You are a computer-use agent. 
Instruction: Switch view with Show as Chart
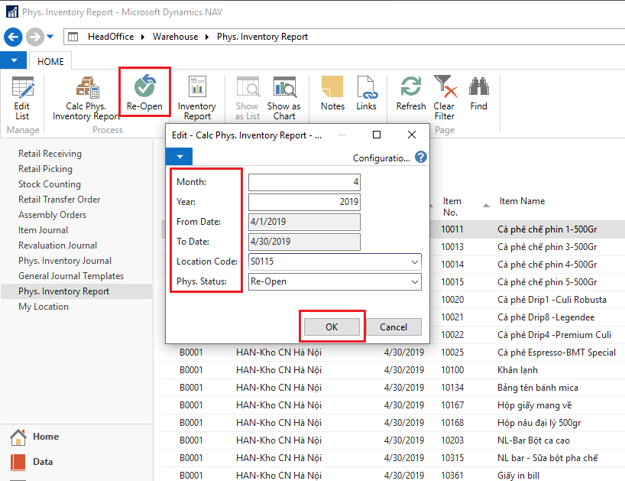pos(283,98)
